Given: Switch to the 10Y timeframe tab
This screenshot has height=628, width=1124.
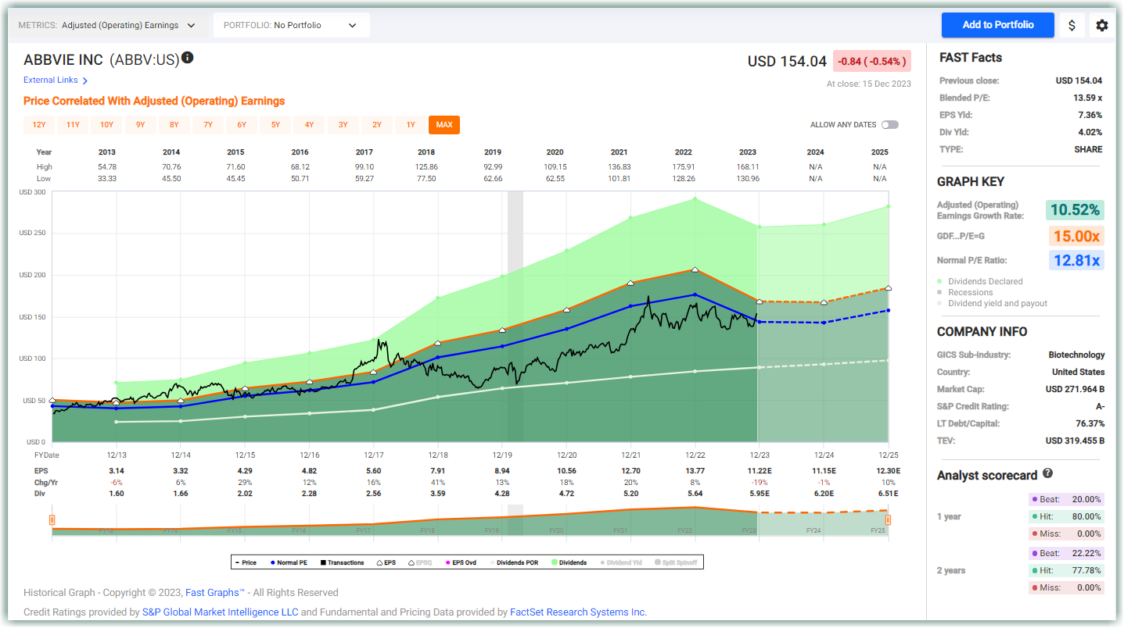Looking at the screenshot, I should pos(106,124).
